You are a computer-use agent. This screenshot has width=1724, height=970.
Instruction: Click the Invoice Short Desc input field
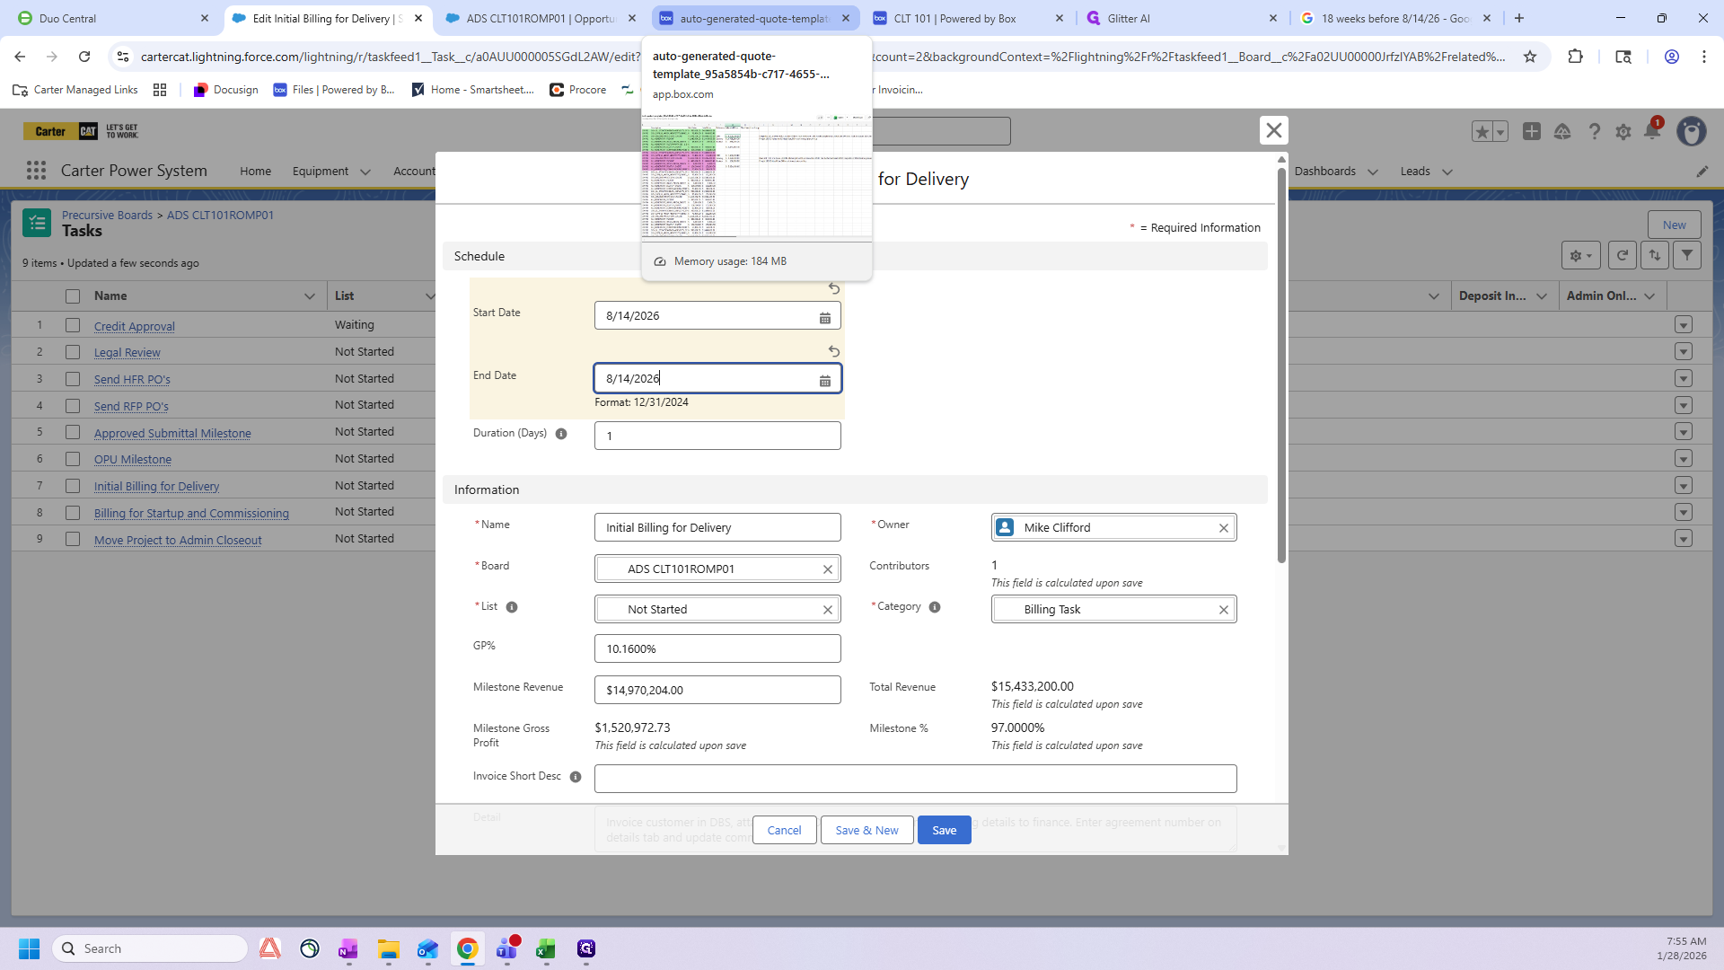point(915,779)
